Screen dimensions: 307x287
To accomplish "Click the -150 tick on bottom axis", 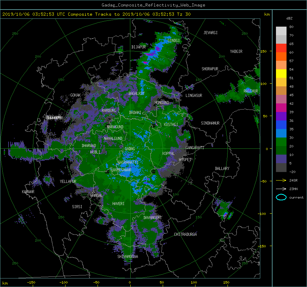I will coord(31,283).
